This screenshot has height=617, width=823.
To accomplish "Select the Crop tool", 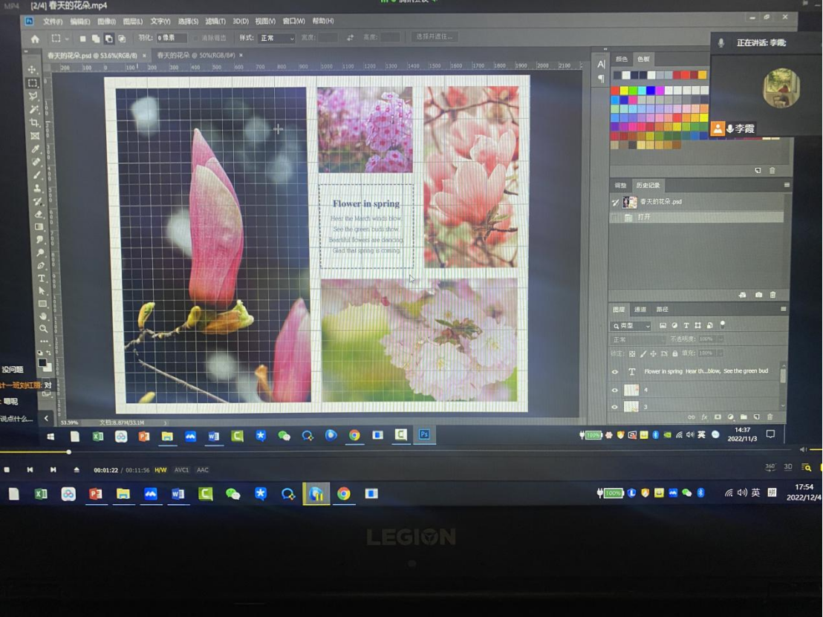I will (x=34, y=123).
